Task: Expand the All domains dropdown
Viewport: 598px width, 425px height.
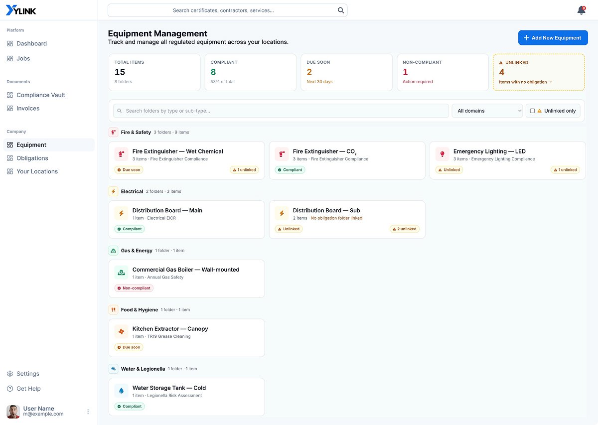Action: pyautogui.click(x=487, y=111)
